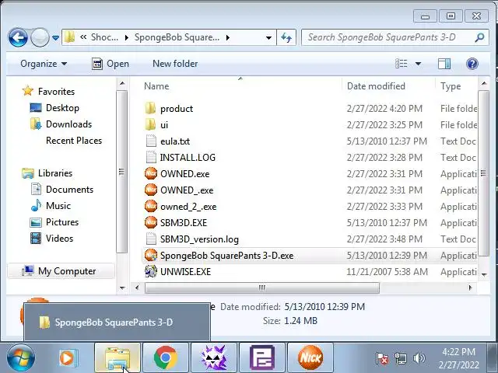Expand the view options dropdown arrow
498x373 pixels.
[x=419, y=64]
